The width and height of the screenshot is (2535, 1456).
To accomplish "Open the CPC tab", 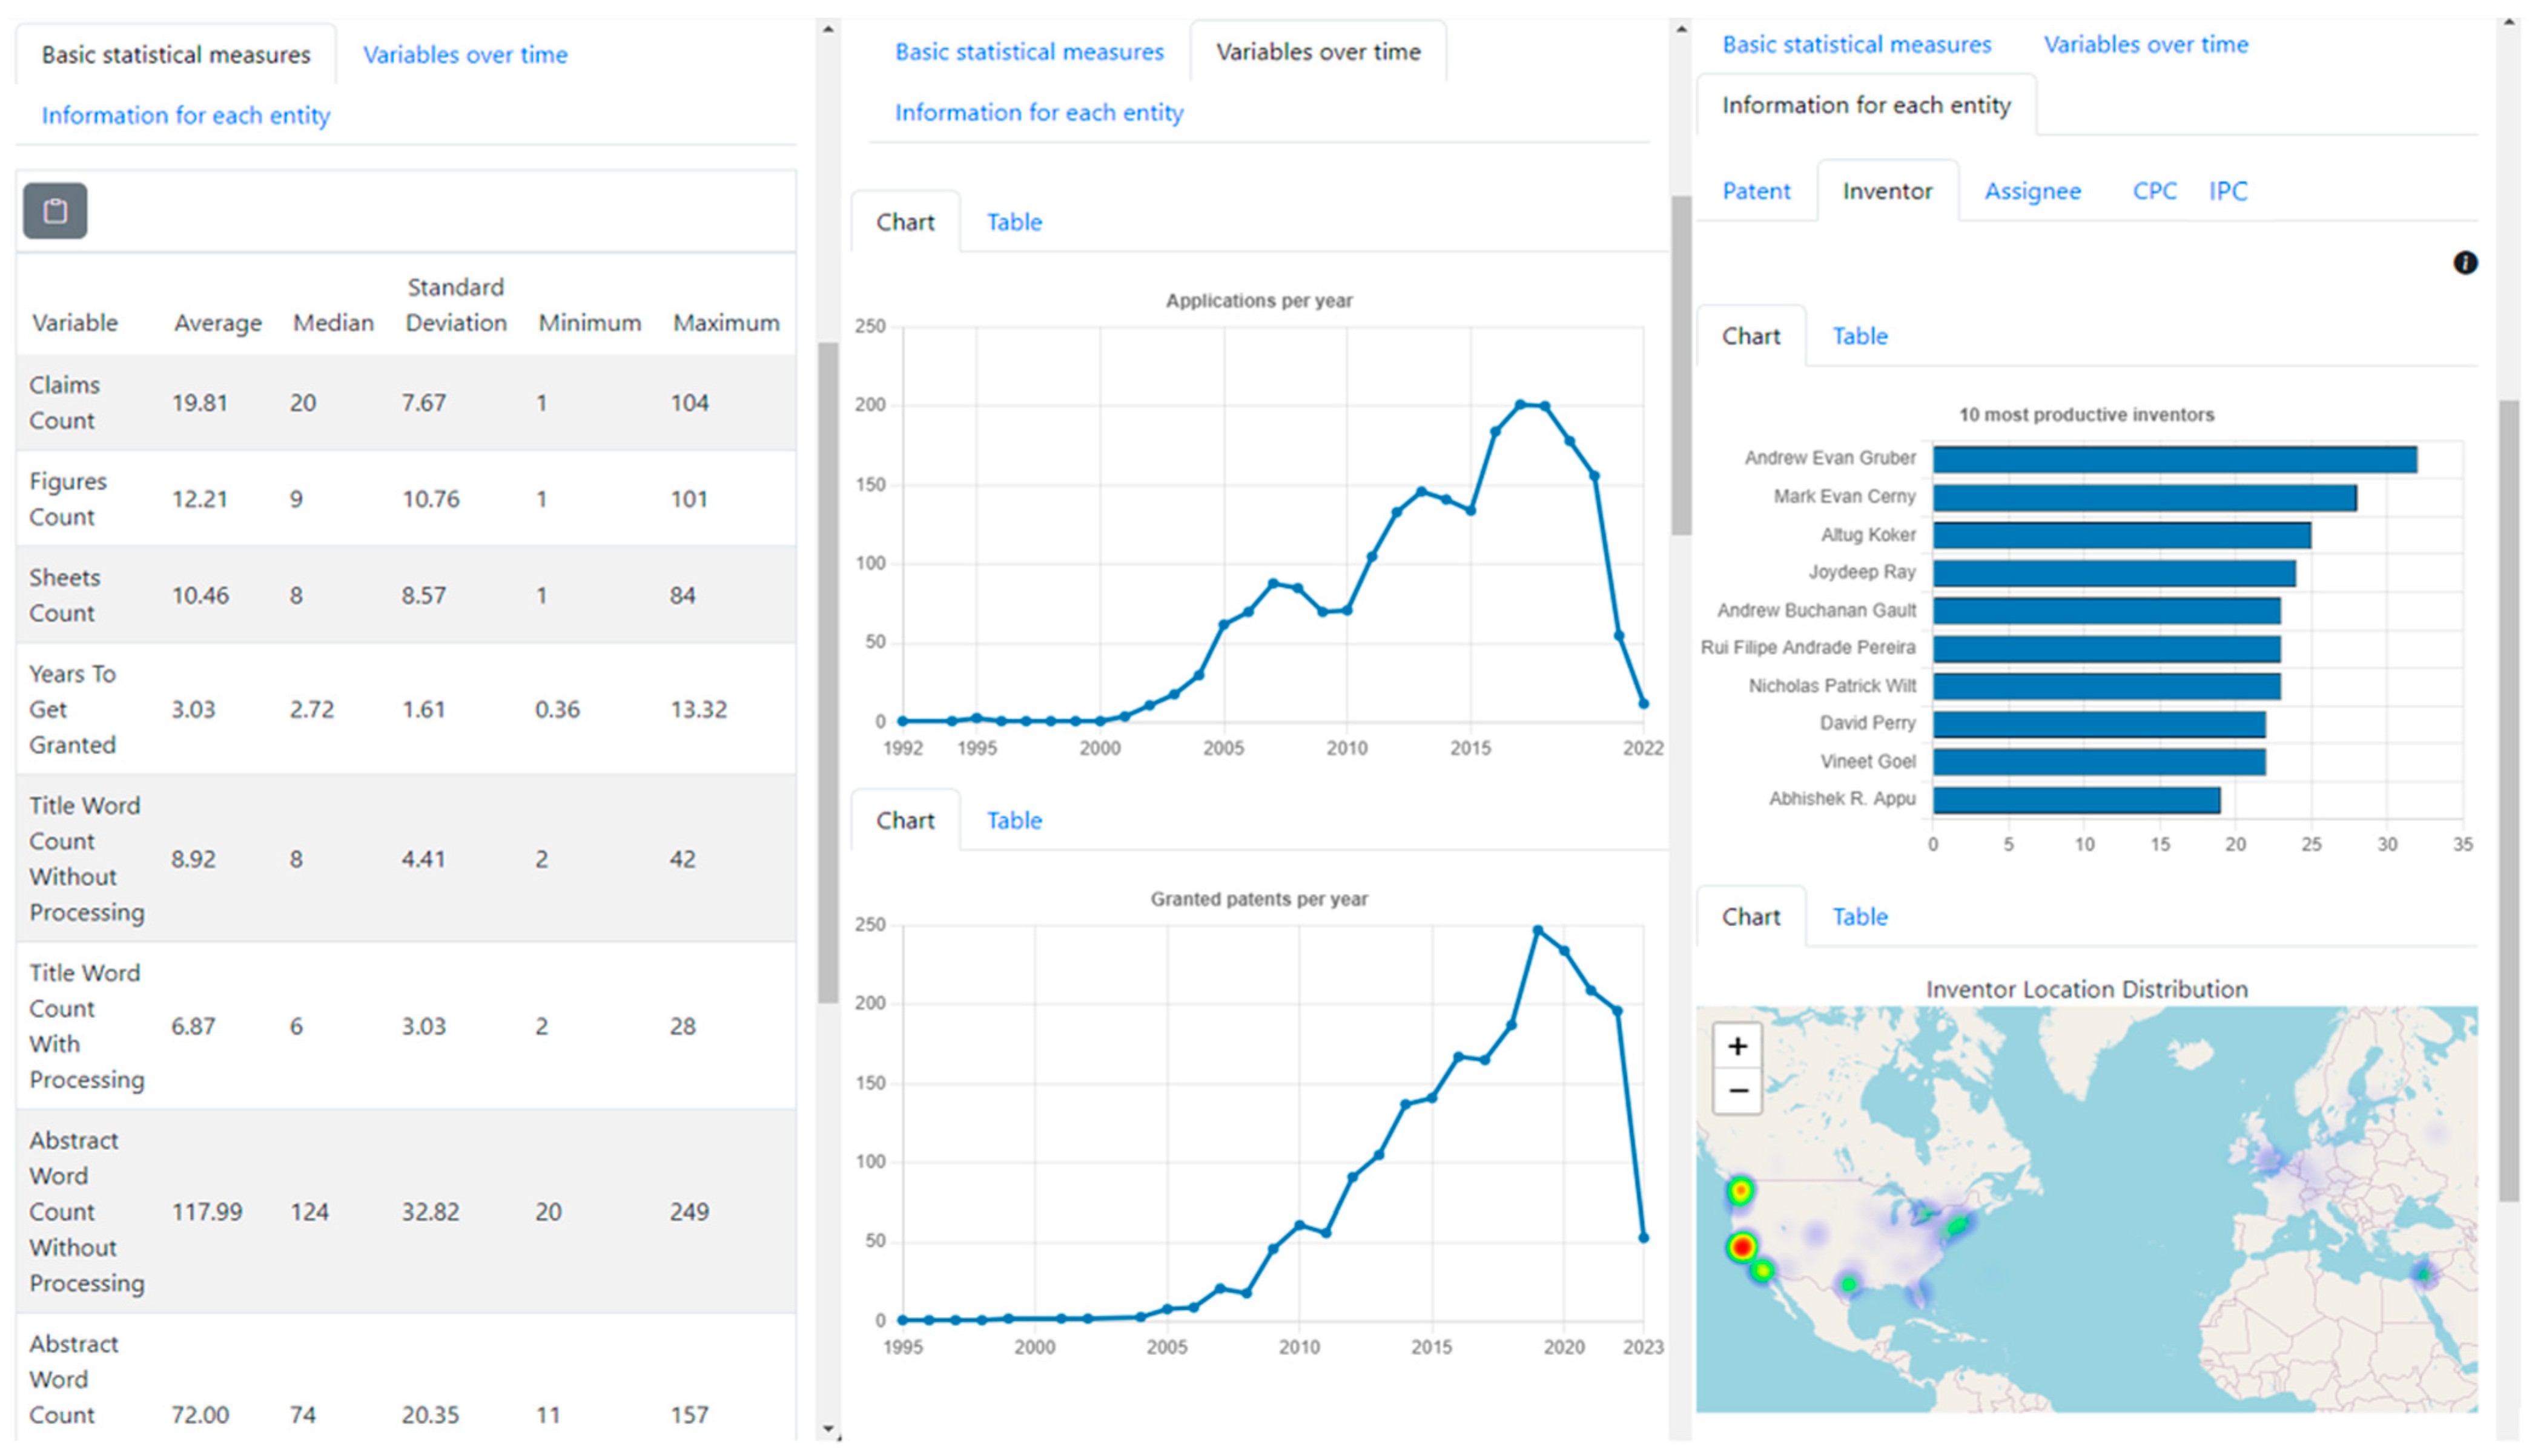I will pos(2154,191).
